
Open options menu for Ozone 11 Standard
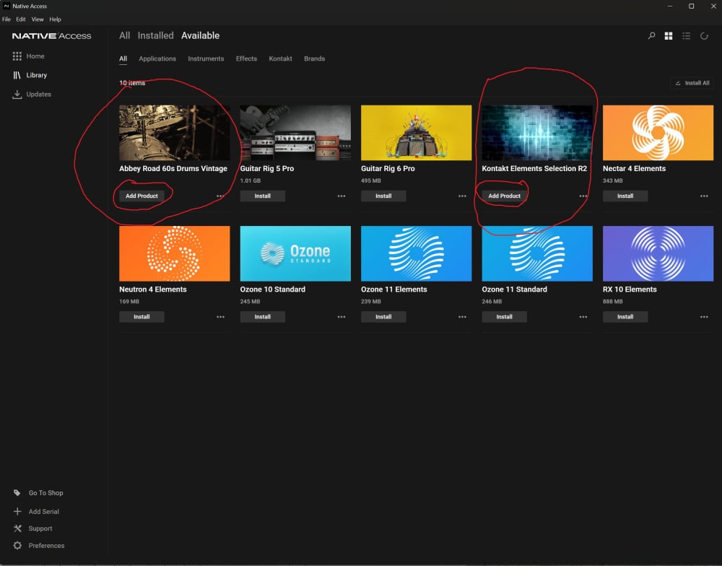pos(583,317)
